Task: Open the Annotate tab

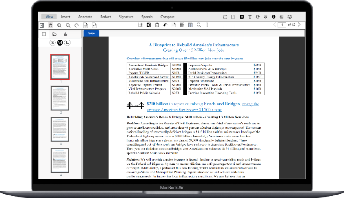Action: tap(86, 17)
